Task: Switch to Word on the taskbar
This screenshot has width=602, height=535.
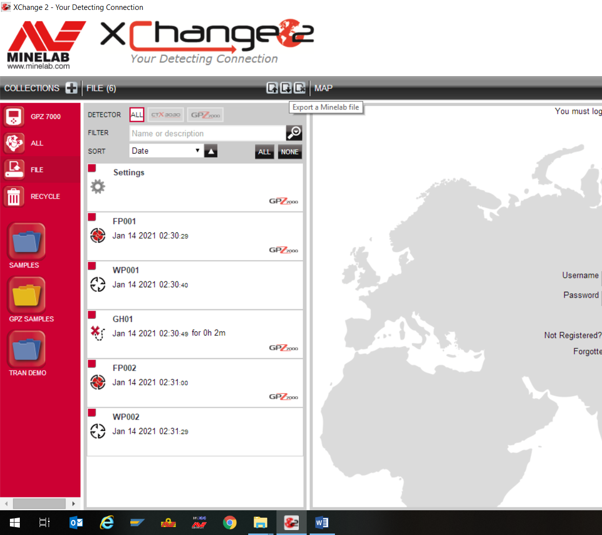Action: tap(322, 523)
